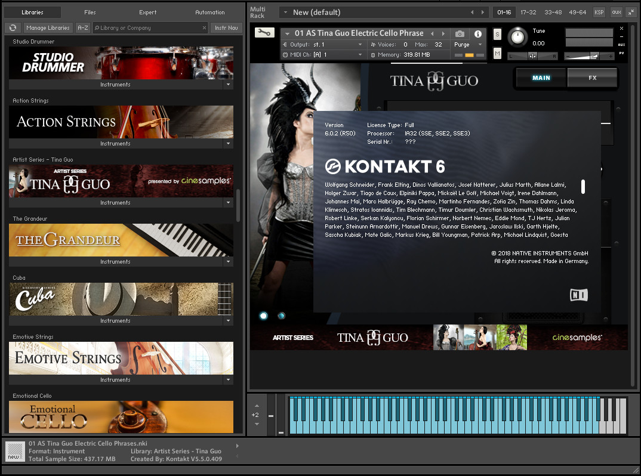Load the previous instrument with left arrow

pos(432,33)
